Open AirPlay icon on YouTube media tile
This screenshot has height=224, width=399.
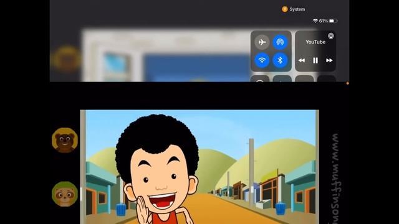tap(331, 36)
